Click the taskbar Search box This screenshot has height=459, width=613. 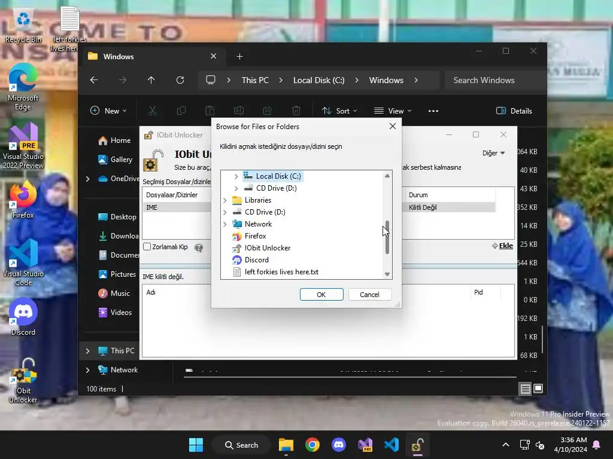241,445
